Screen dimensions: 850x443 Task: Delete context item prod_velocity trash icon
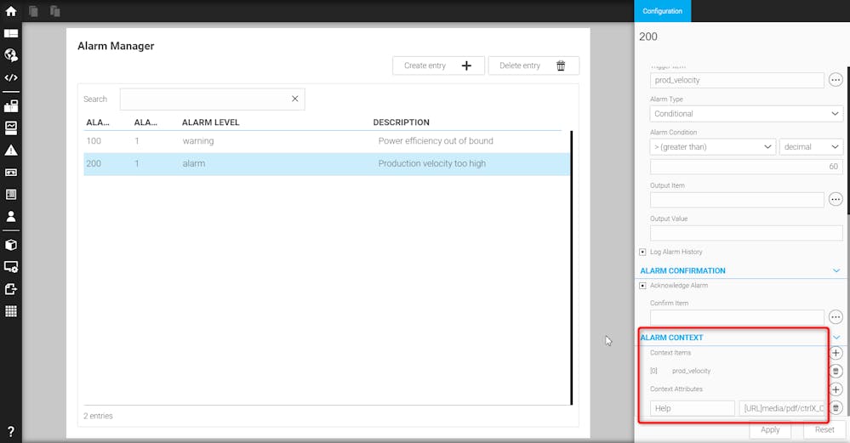836,371
